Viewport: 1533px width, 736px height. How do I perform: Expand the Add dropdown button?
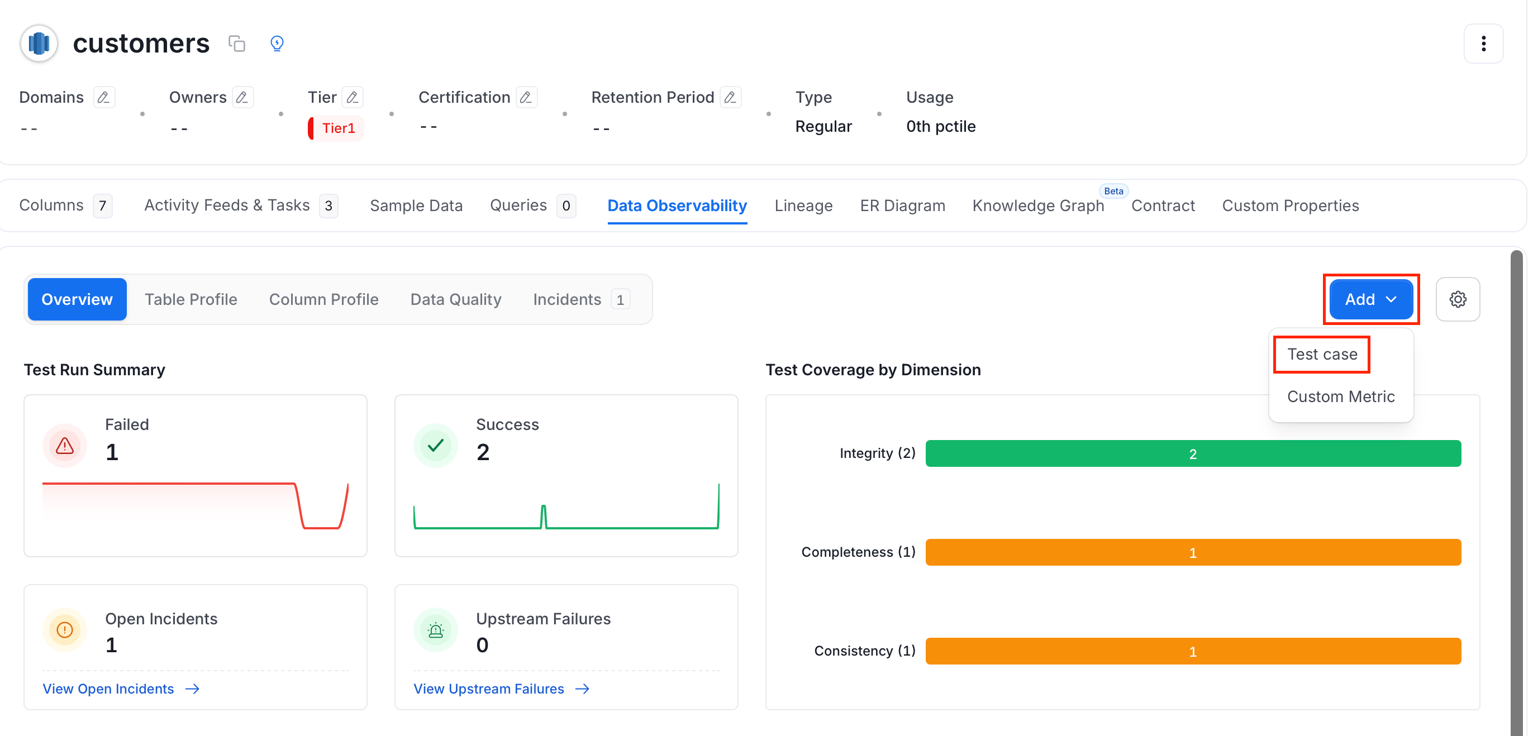pyautogui.click(x=1371, y=299)
